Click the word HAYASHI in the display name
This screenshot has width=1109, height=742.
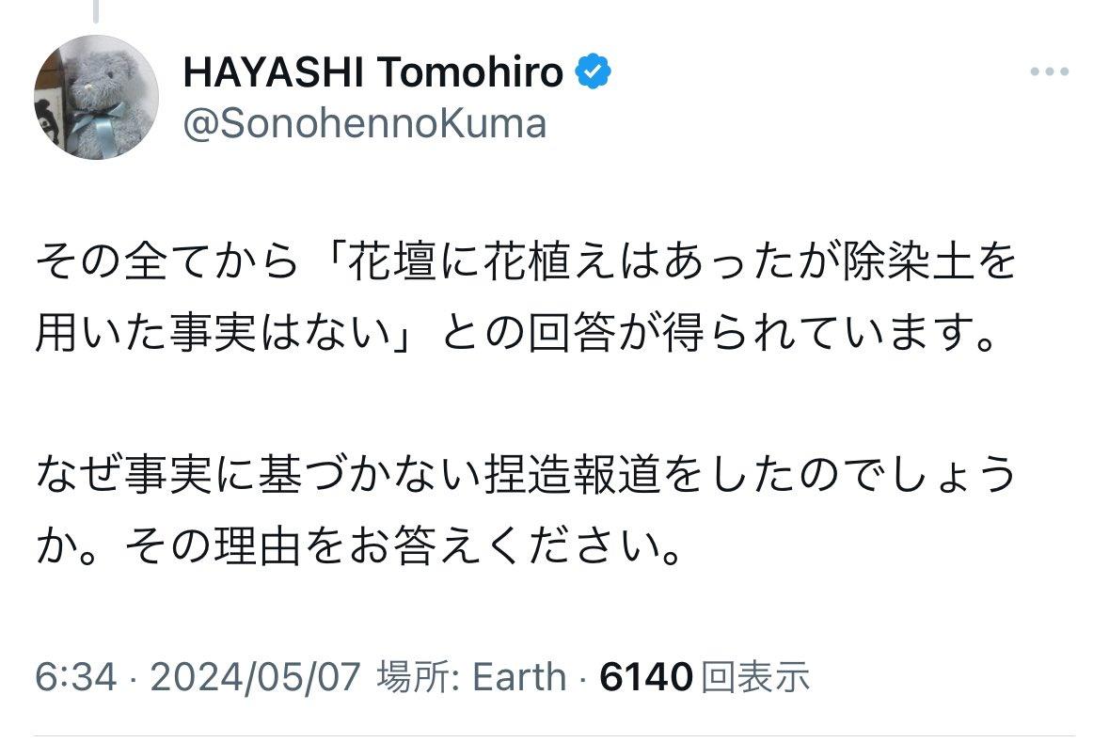(274, 72)
